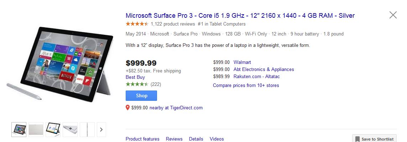
Task: Open the Microsoft Surface Pro 3 title link
Action: point(240,16)
